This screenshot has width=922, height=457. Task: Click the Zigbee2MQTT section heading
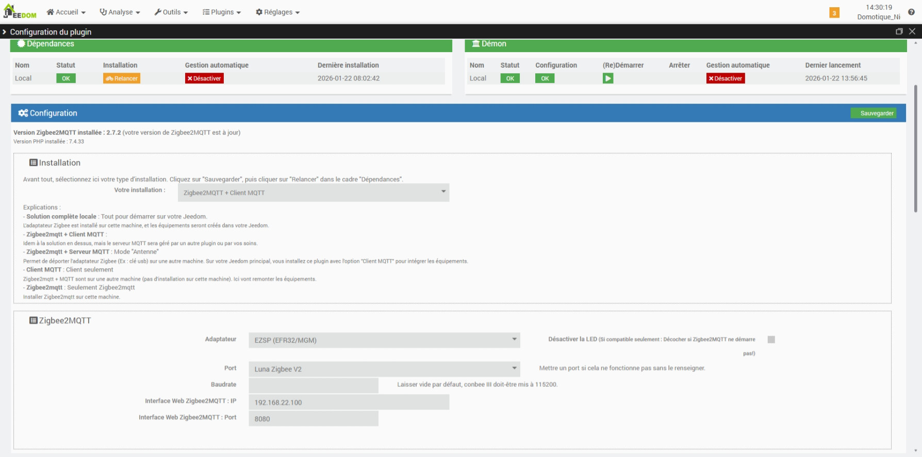60,321
